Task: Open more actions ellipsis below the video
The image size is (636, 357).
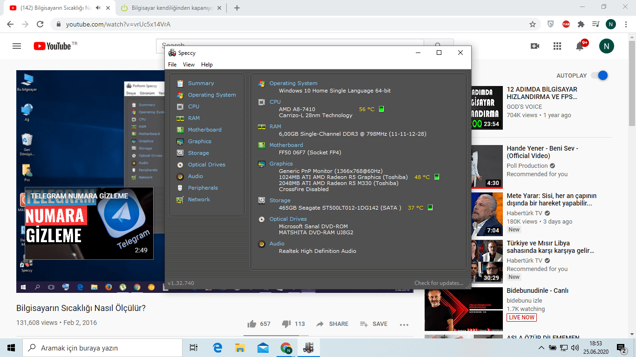Action: (404, 324)
